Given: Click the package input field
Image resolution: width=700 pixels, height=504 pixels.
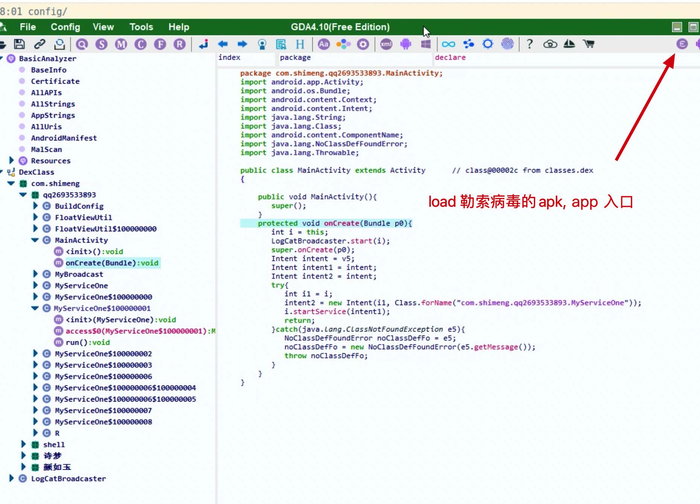Looking at the screenshot, I should [355, 58].
